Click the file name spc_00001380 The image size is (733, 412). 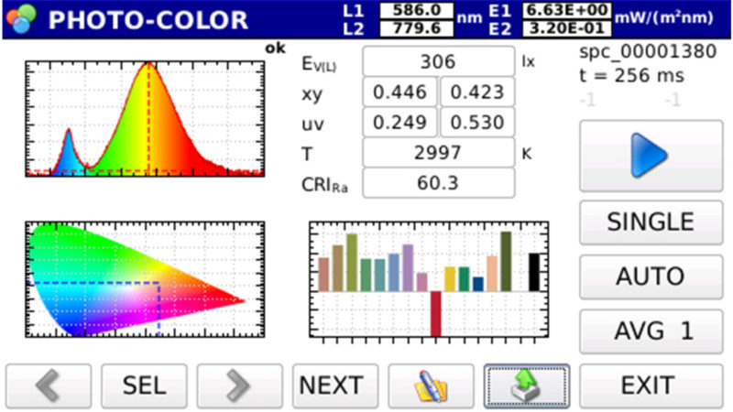[648, 51]
